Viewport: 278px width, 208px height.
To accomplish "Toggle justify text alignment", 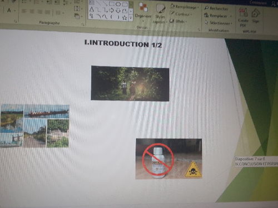I will point(47,12).
